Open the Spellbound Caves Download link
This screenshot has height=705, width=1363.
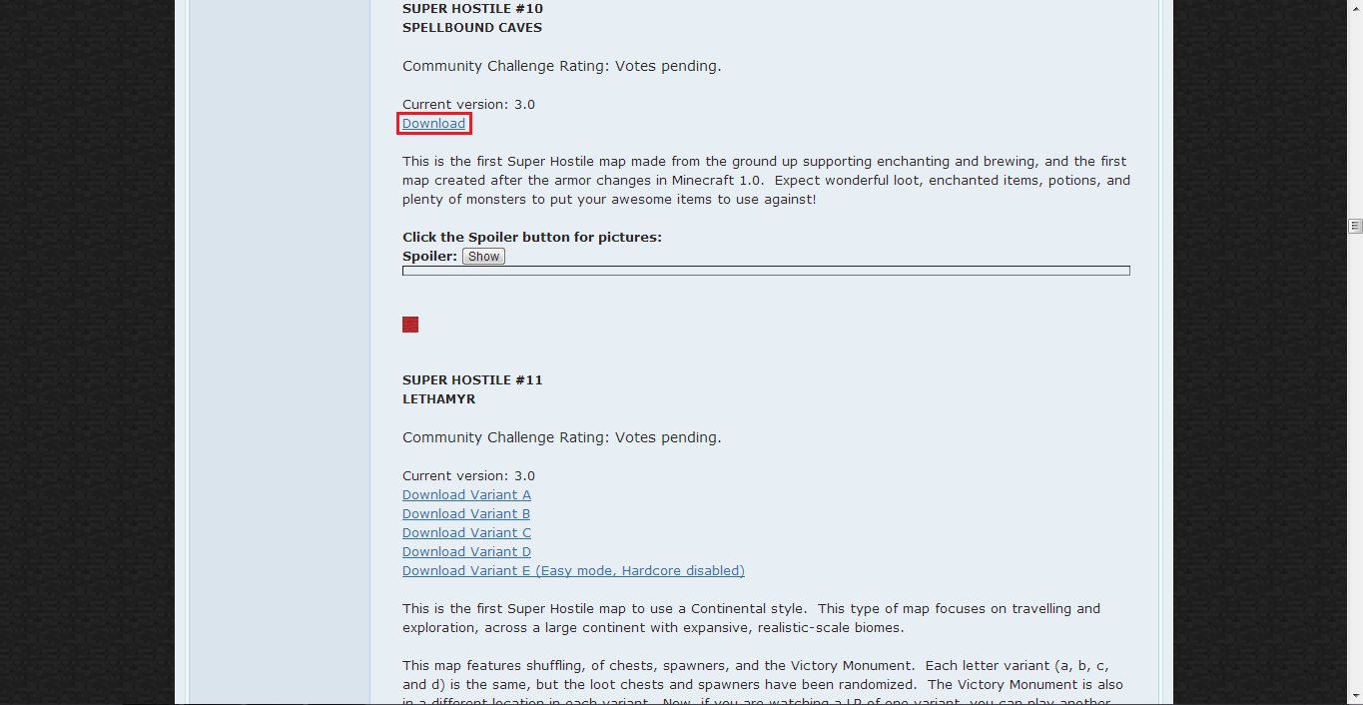click(x=433, y=123)
